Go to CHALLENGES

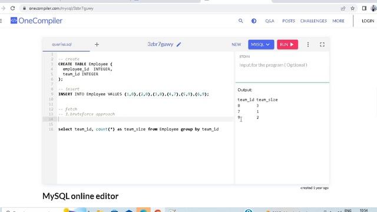tap(313, 21)
